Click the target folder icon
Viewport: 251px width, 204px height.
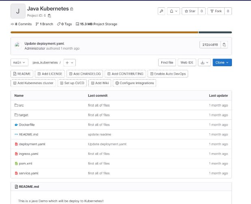[x=16, y=115]
